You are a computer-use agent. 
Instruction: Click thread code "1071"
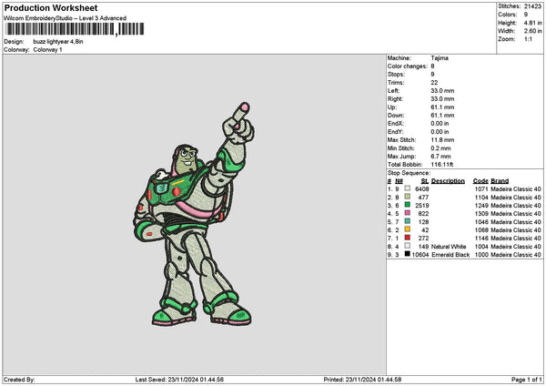pos(481,189)
